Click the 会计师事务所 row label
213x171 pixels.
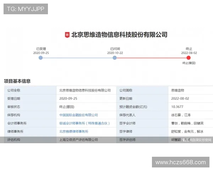point(17,123)
